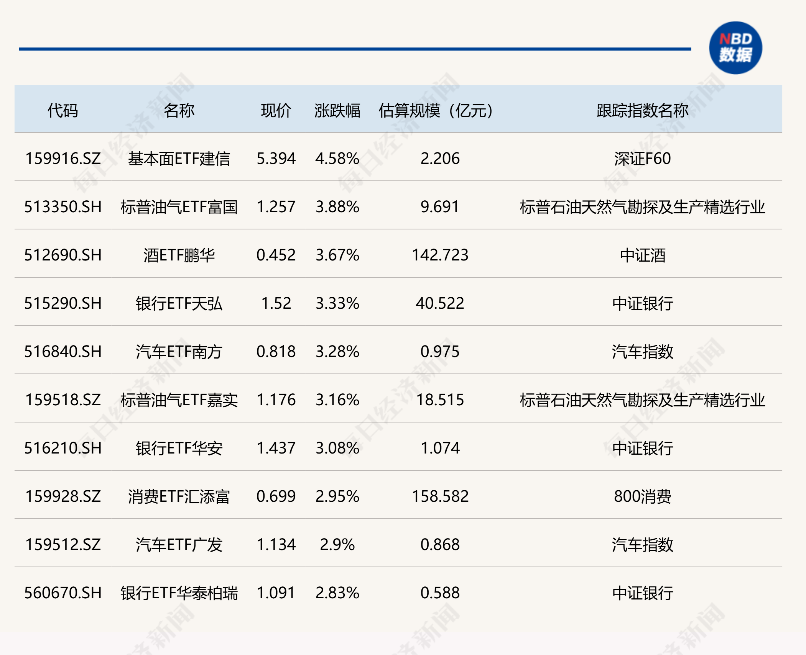Screen dimensions: 806x655
Task: Select the name 基本面ETF建信
Action: pyautogui.click(x=179, y=159)
